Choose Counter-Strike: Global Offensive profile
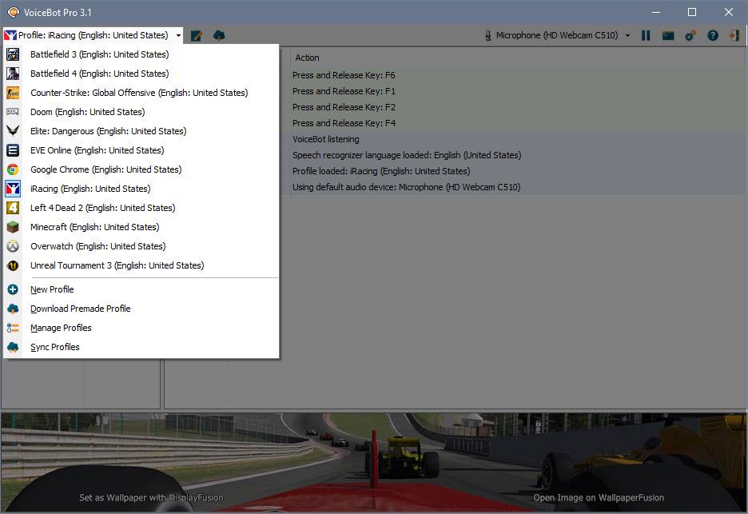The image size is (748, 514). pos(141,93)
